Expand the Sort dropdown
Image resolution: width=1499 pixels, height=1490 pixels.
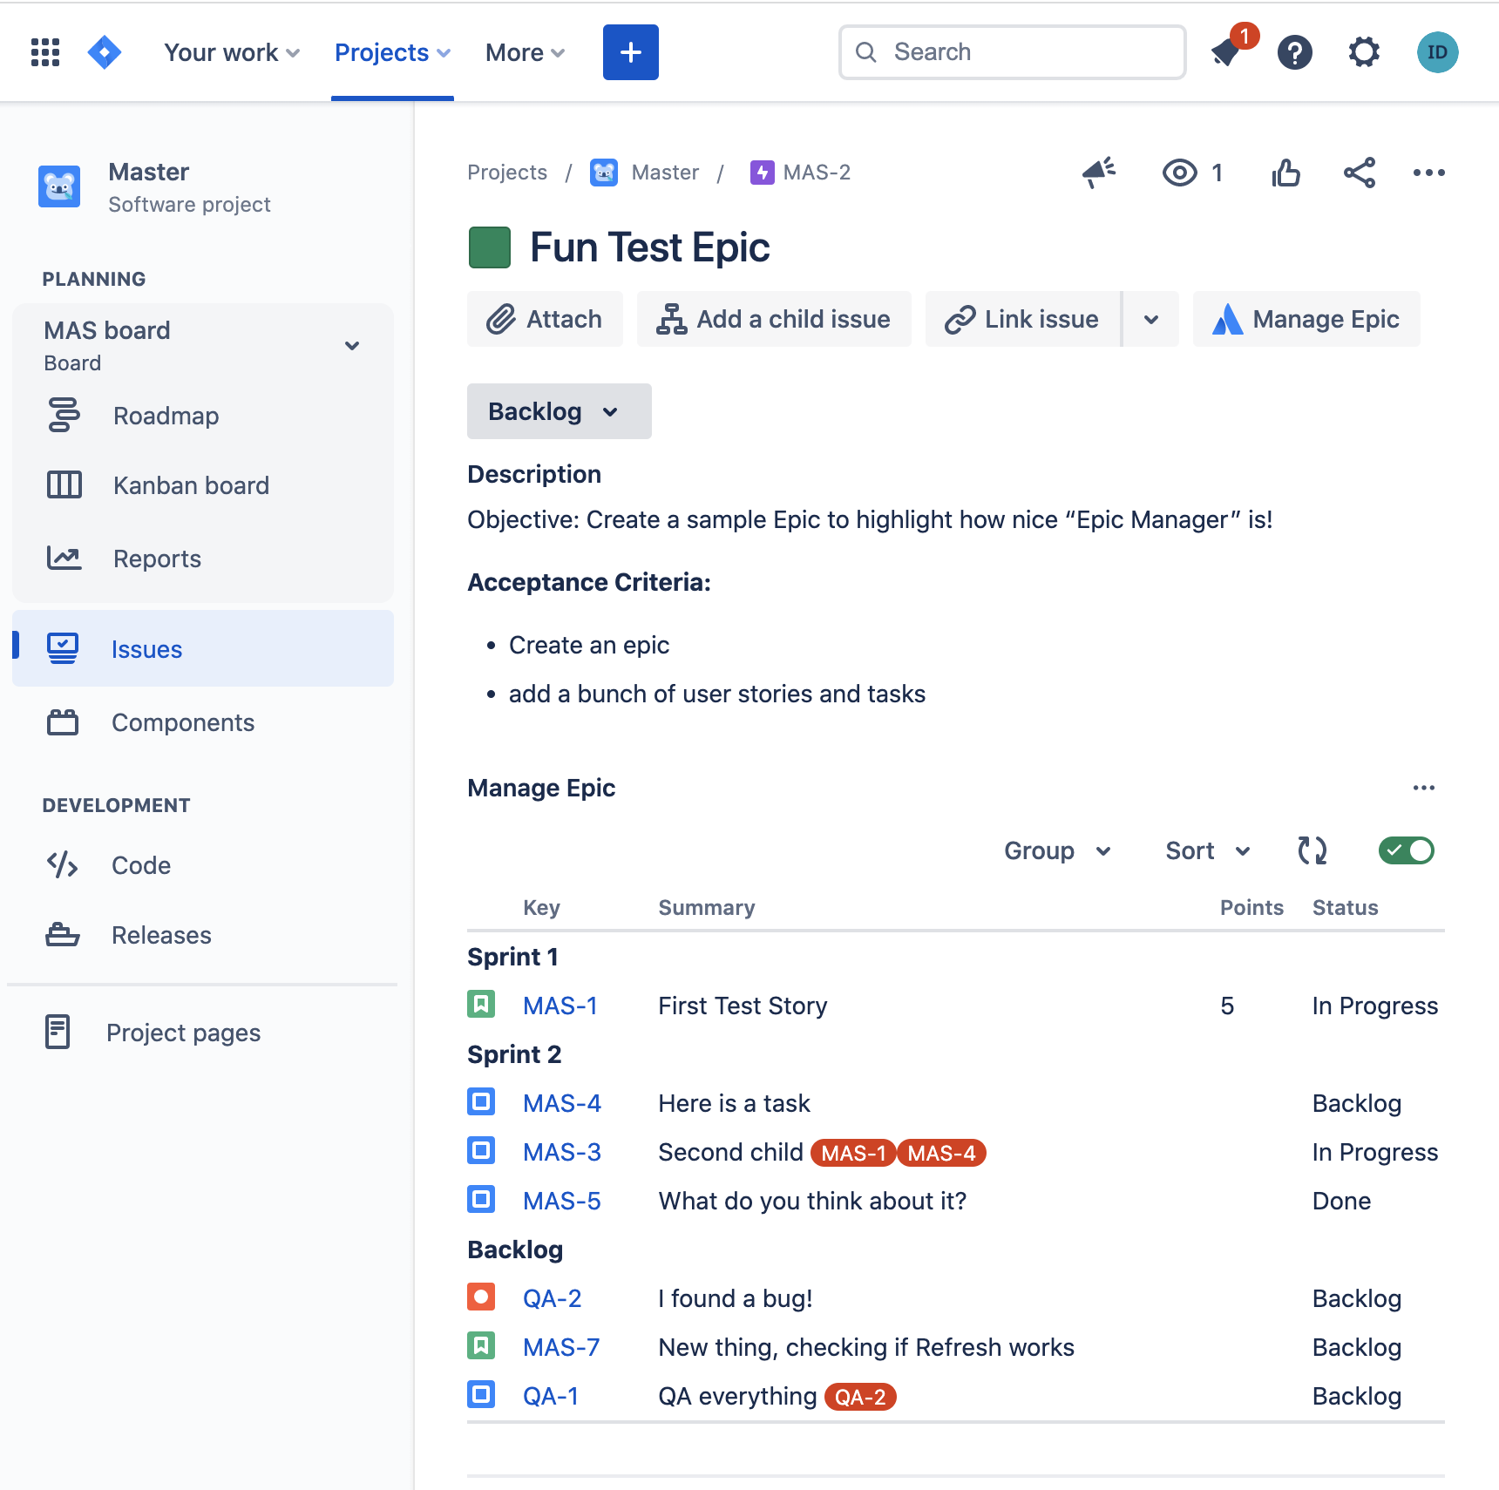1208,850
